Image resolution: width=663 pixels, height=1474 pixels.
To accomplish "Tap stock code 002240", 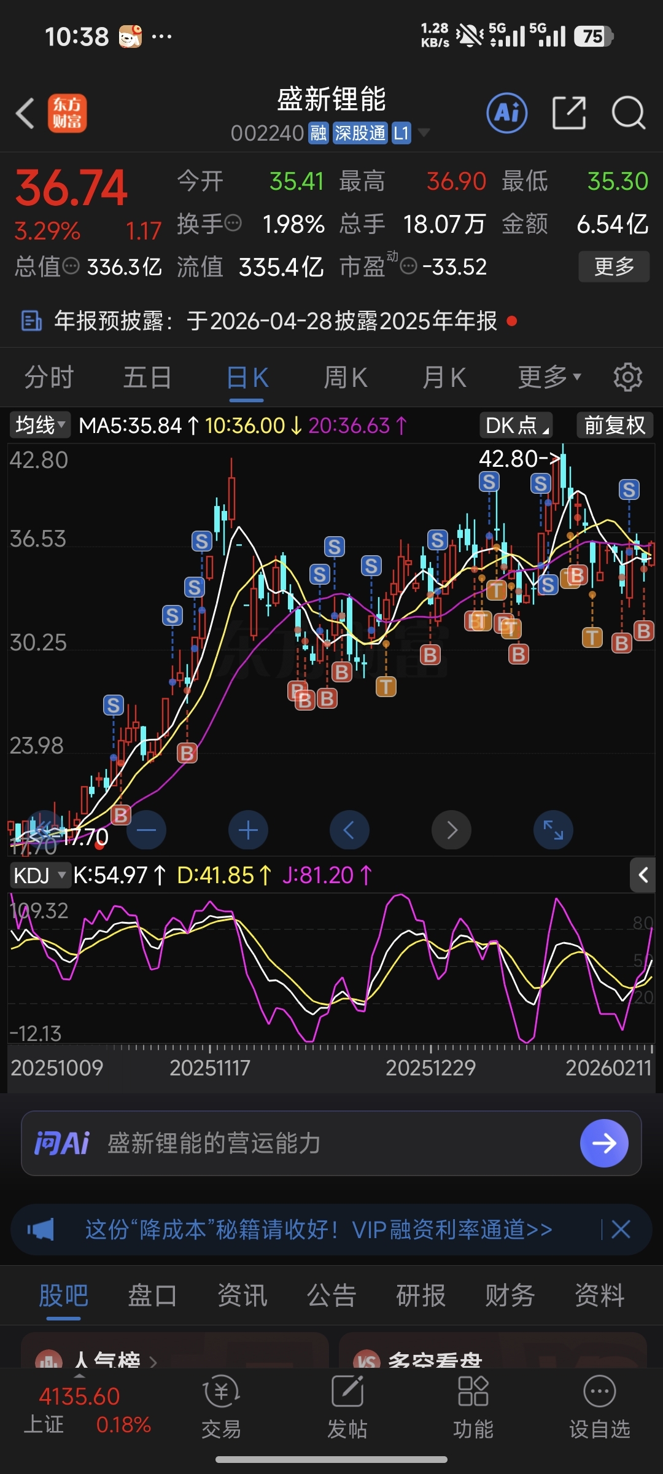I will (x=267, y=133).
